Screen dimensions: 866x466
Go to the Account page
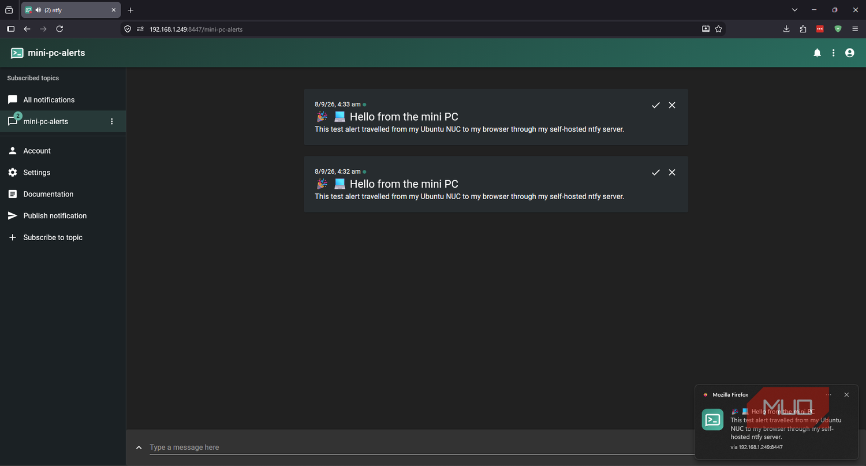[x=63, y=151]
